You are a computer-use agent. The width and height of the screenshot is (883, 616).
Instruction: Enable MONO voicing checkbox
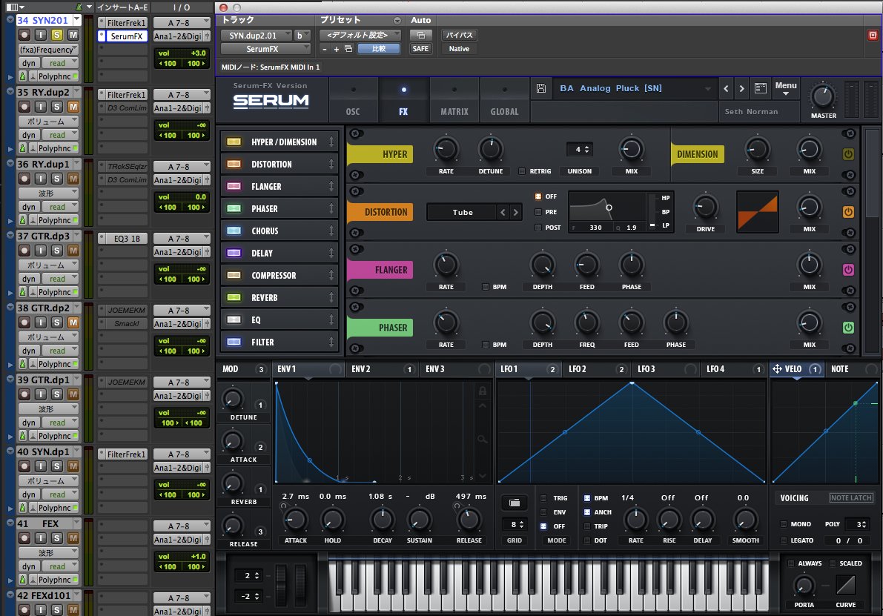(784, 524)
